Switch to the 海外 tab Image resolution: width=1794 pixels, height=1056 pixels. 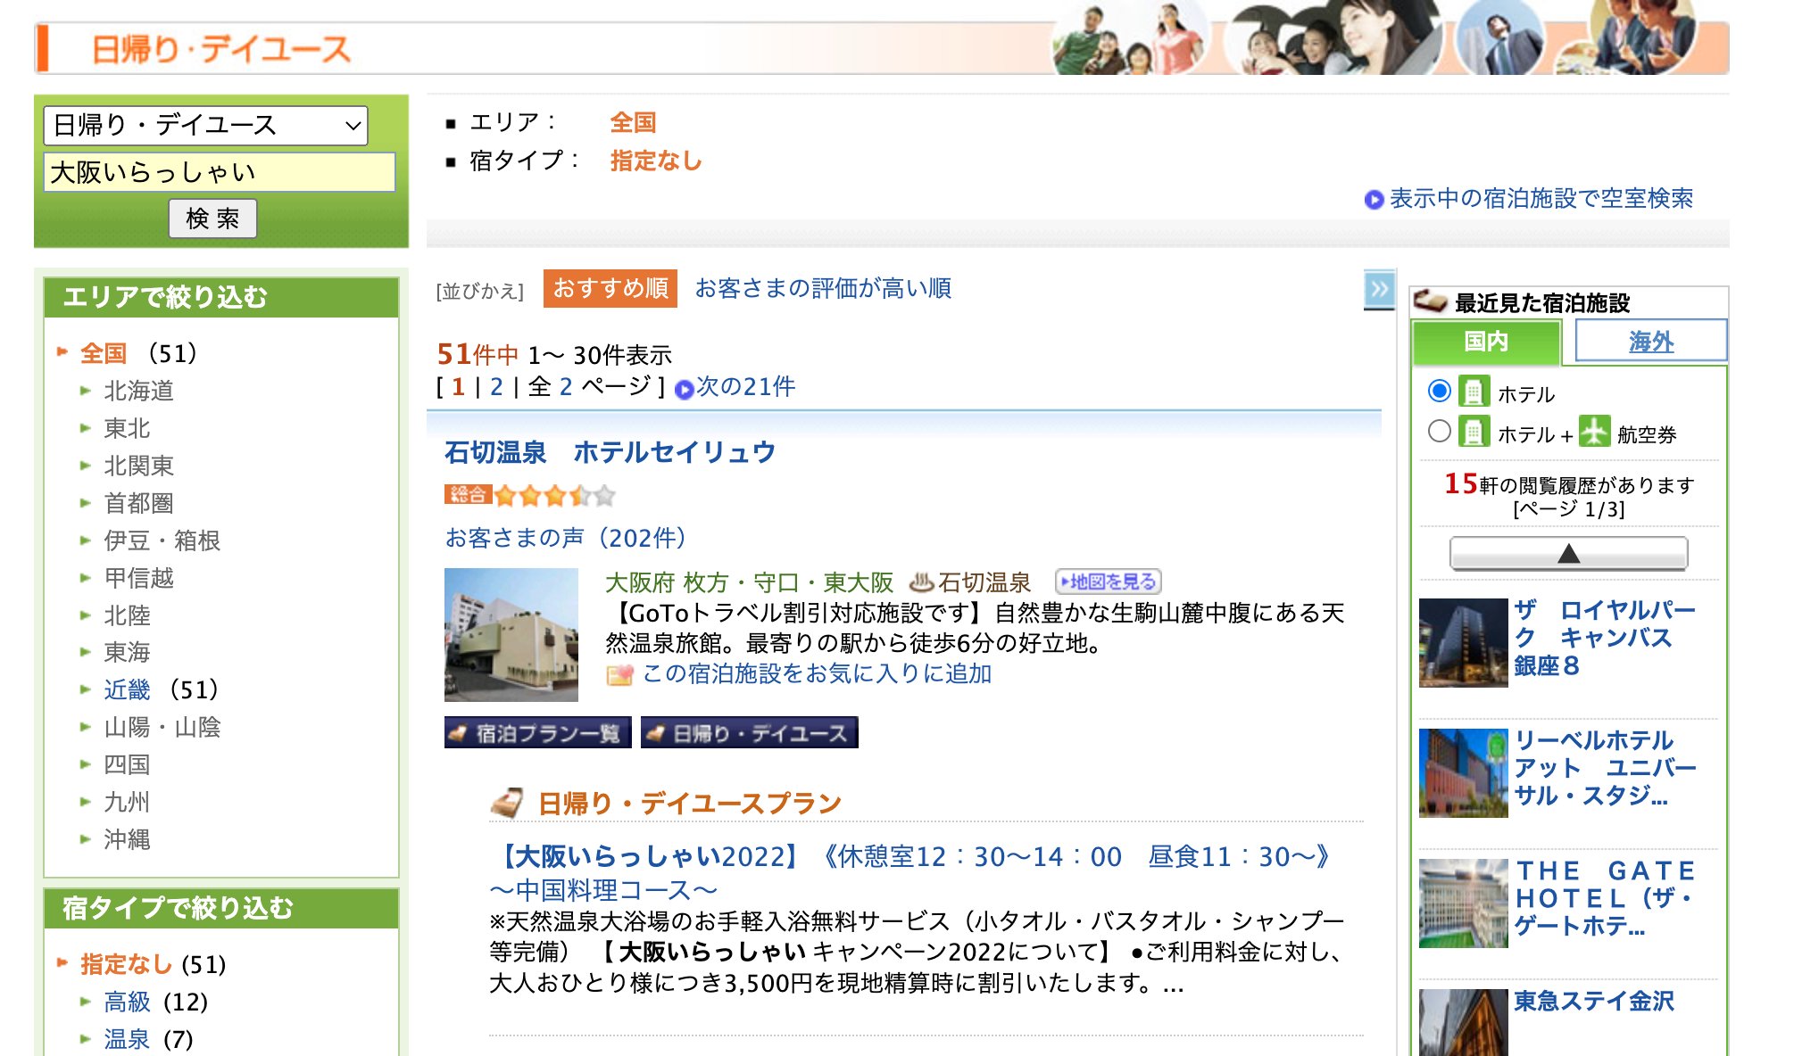(1650, 342)
